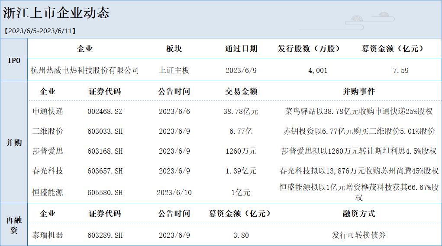The width and height of the screenshot is (442, 246).
Task: Click the date 2023/6/6
Action: 174,112
